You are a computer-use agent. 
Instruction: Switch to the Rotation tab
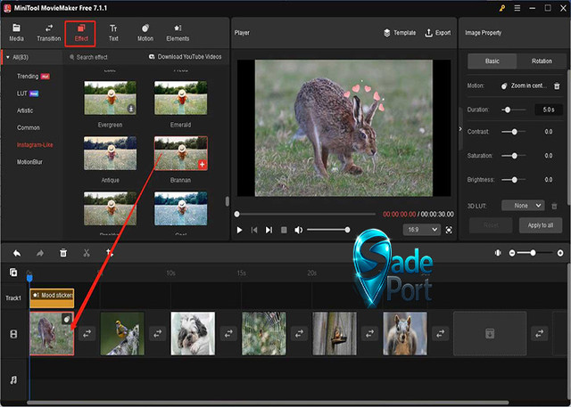click(542, 61)
